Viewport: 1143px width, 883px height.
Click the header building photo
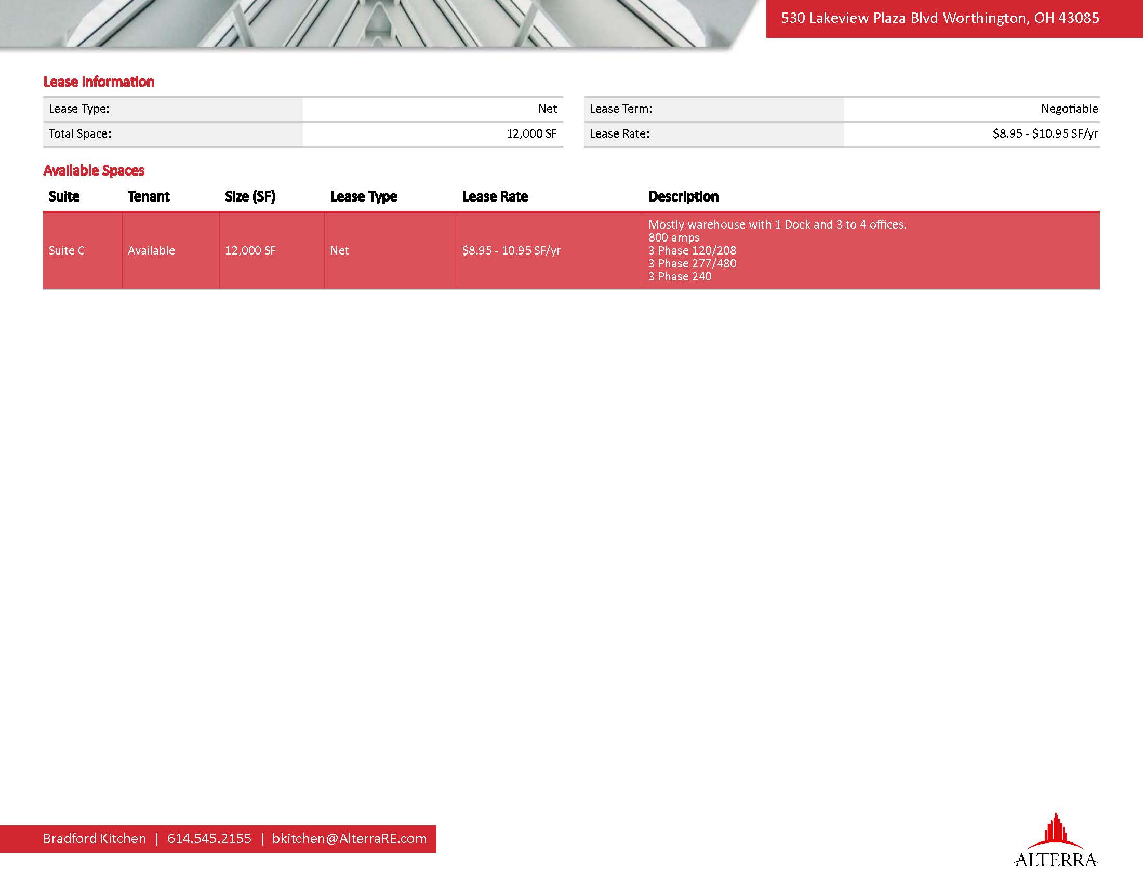[366, 23]
